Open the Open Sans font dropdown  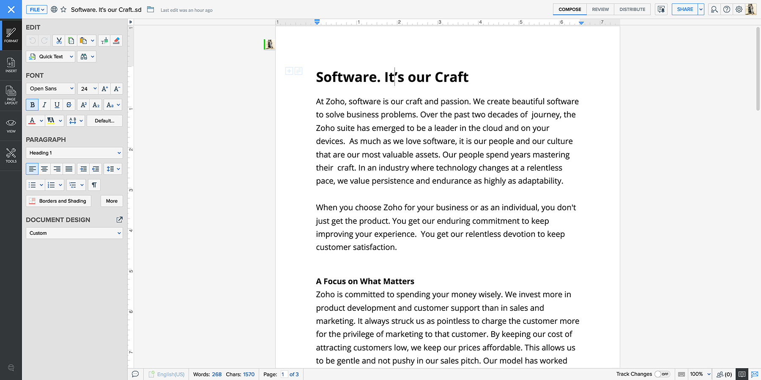51,89
